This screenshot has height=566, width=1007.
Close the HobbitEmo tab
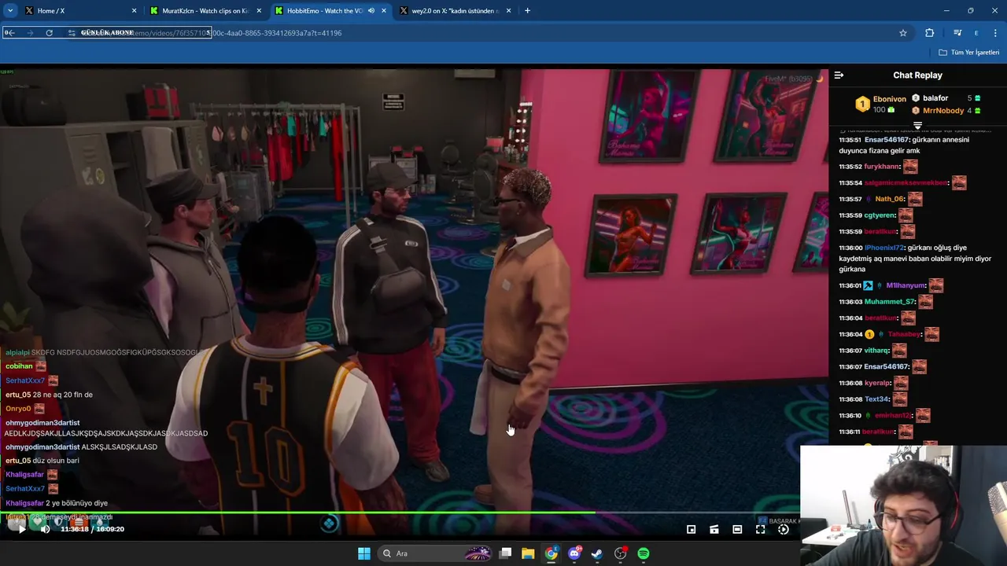384,11
